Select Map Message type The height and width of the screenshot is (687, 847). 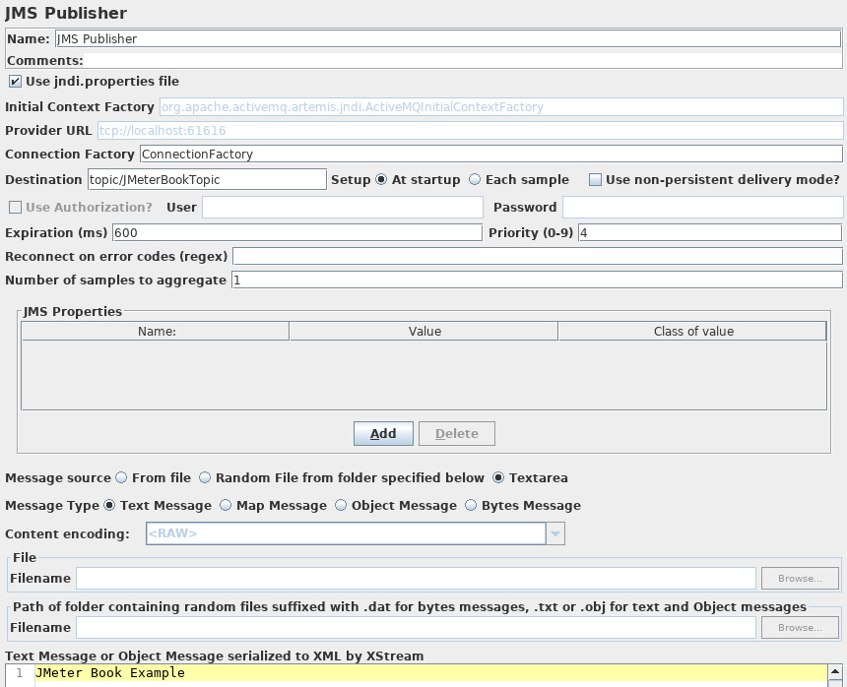tap(226, 505)
